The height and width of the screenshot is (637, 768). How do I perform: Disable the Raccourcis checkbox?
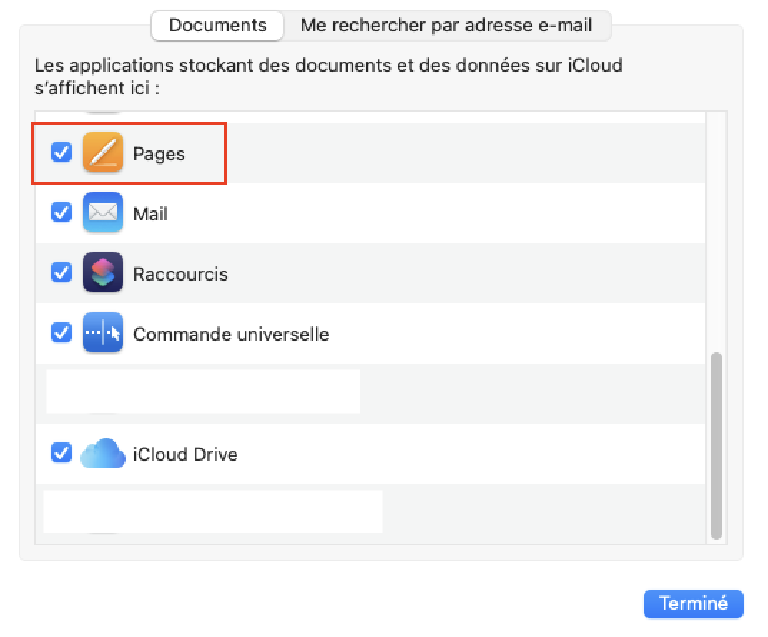(62, 273)
